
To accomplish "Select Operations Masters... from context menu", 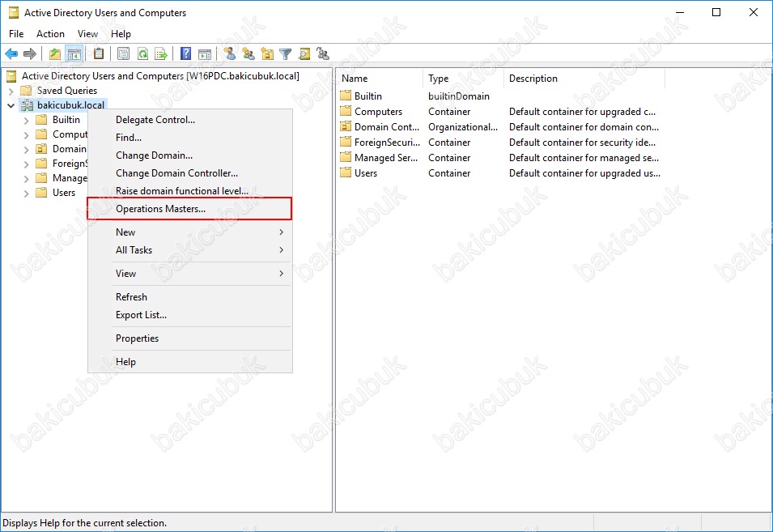I will coord(160,209).
